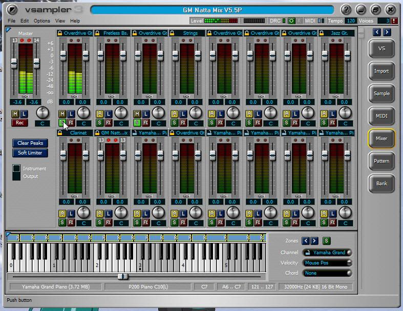403x311 pixels.
Task: Click piano key labeled 3 on keyboard
Action: [x=140, y=264]
